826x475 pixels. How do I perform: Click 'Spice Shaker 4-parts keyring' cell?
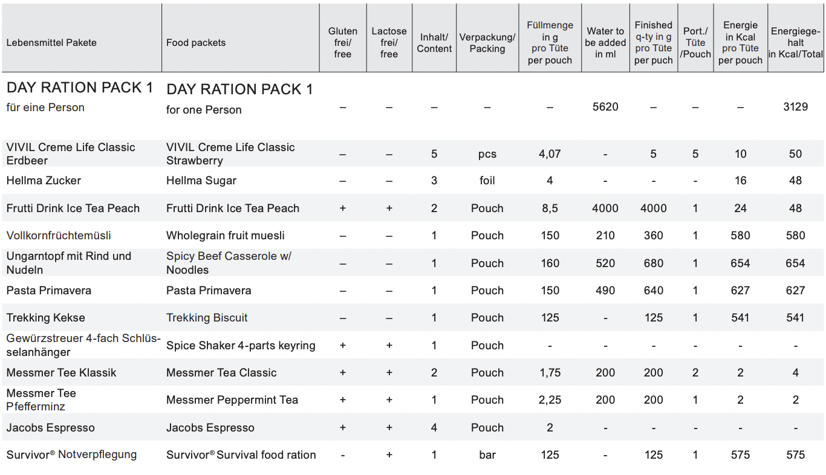241,346
